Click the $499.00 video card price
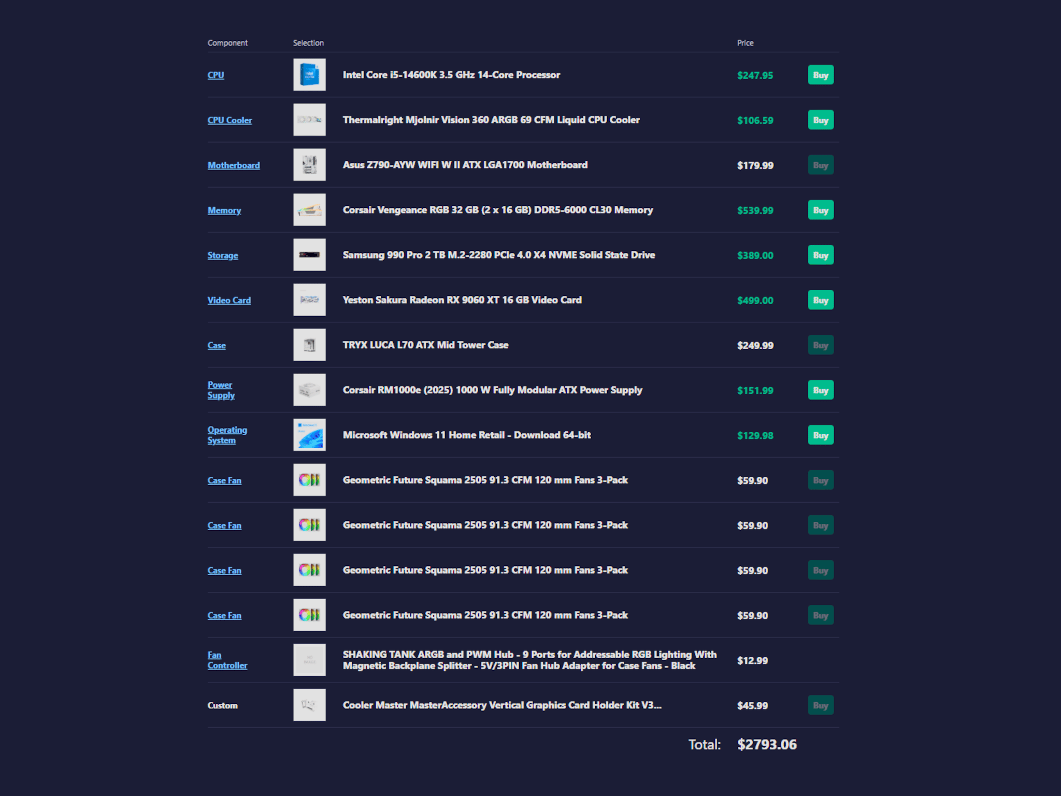The image size is (1061, 796). point(755,301)
